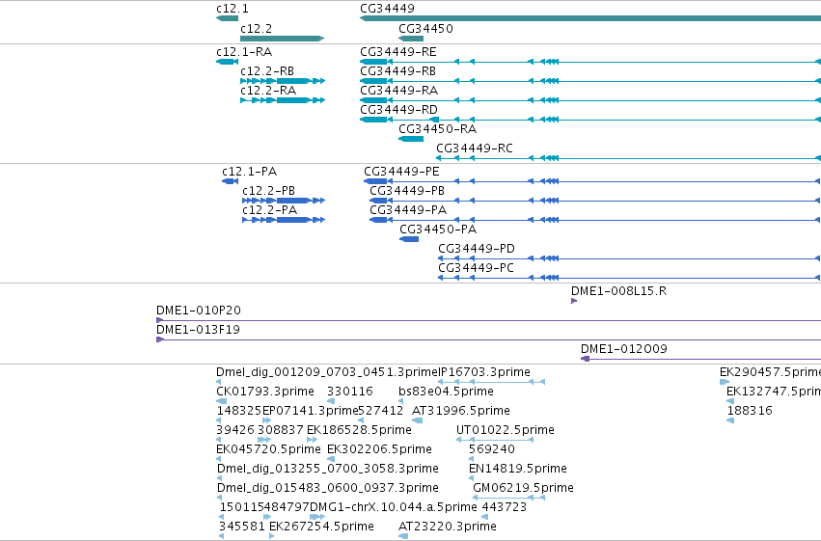Open the Dmel_dig_001209_0703_0451.3prime EST
The width and height of the screenshot is (821, 541).
coord(327,372)
